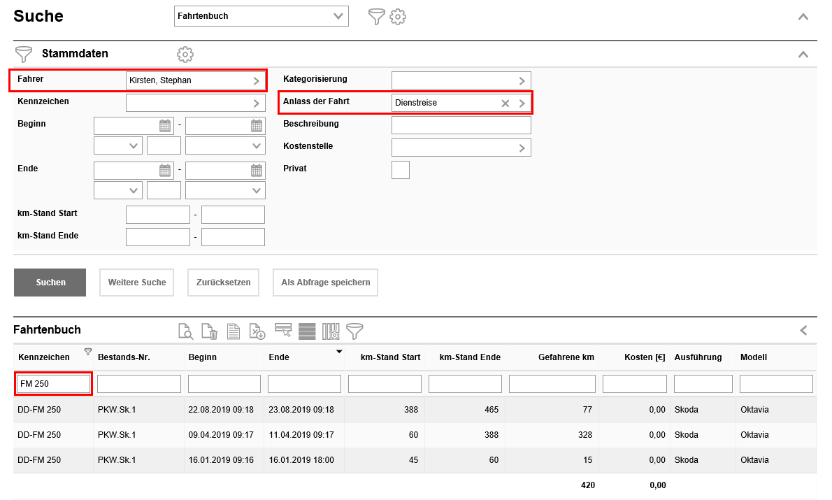Sort table by Kennzeichen column header
Viewport: 832px width, 500px height.
[x=44, y=357]
